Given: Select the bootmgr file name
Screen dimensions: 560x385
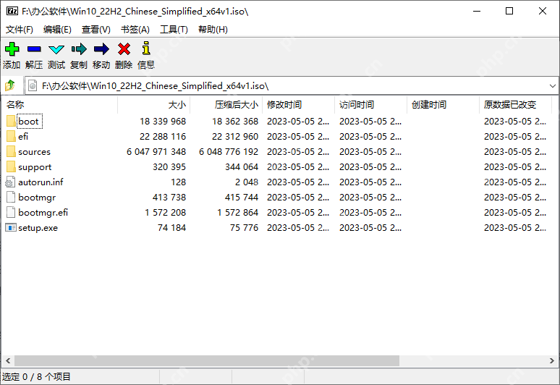Looking at the screenshot, I should 37,197.
